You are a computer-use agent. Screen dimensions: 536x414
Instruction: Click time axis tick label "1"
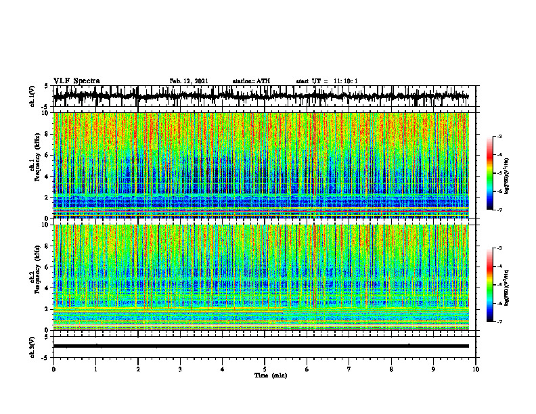(95, 369)
